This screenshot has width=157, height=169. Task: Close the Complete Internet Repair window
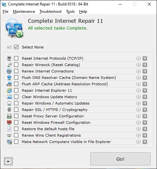coord(149,4)
